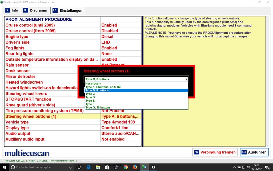Screen dimensions: 273x171
Task: Collapse the steering wheel buttons combo box arrow
Action: 186,79
